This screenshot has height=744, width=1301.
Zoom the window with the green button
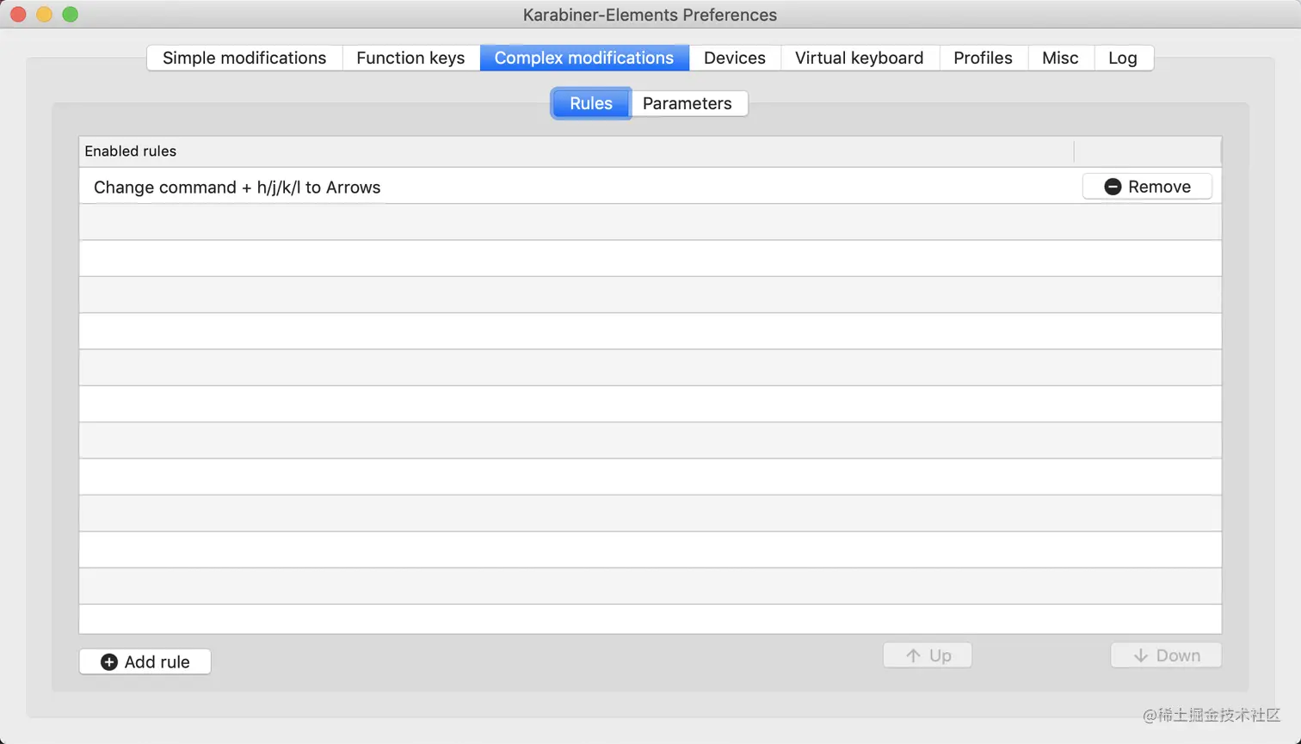[x=71, y=15]
